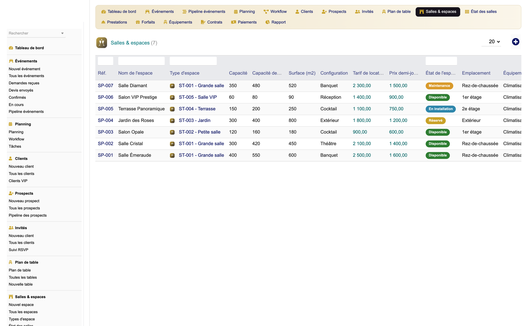Open Types d'espace in sidebar
The height and width of the screenshot is (326, 527).
coord(22,319)
